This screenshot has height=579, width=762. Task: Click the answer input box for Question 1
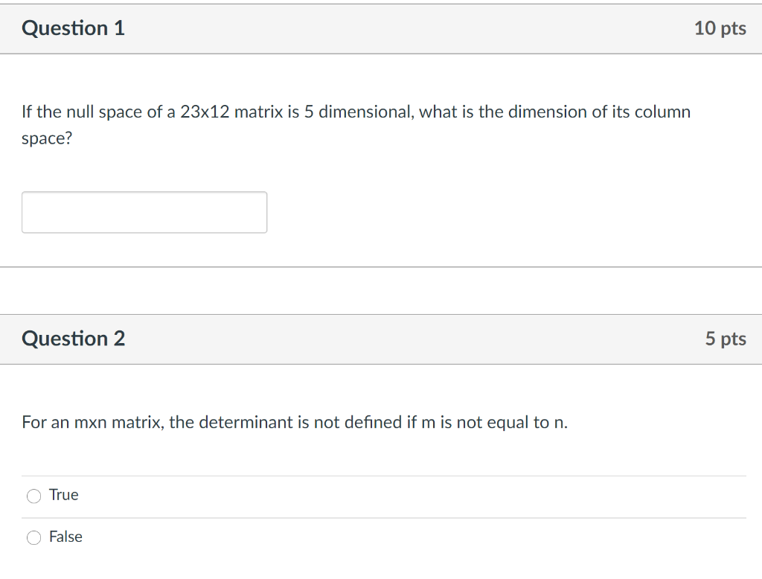(144, 212)
